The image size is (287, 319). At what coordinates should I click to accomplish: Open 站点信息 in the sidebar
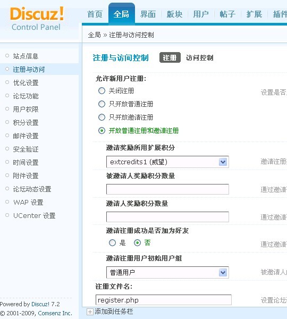point(26,56)
